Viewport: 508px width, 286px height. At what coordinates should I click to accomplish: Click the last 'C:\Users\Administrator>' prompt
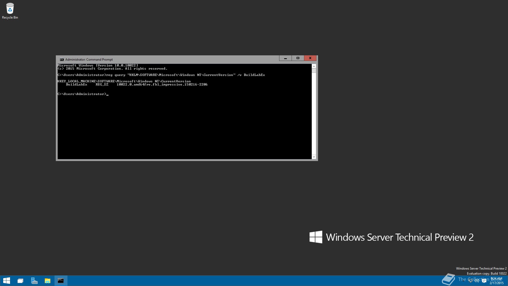coord(82,94)
